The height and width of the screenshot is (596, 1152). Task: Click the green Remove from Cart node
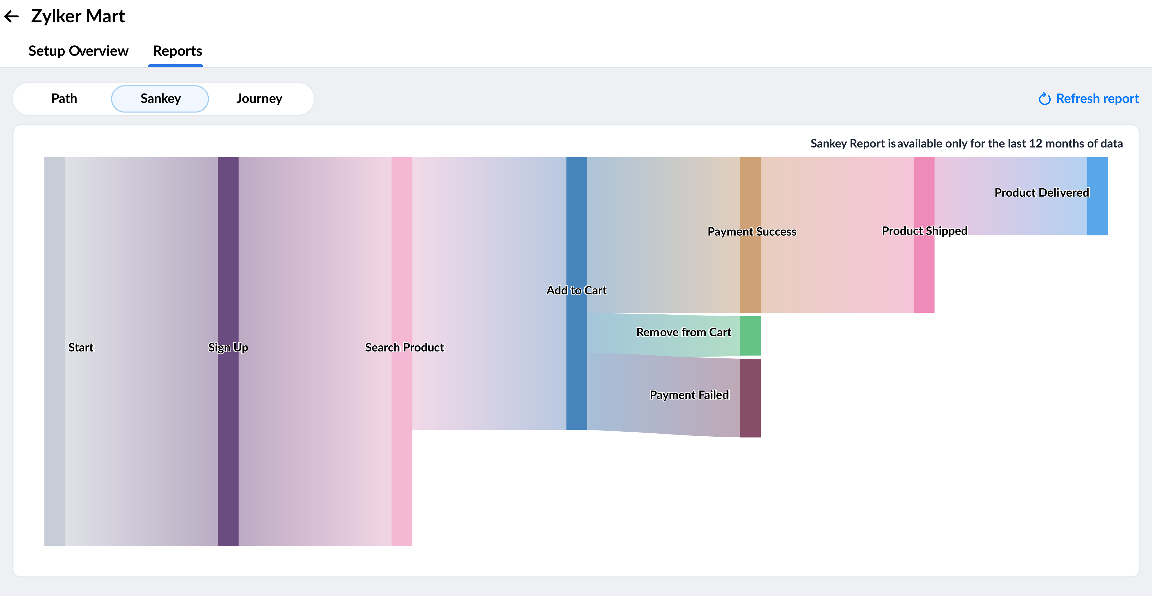coord(750,336)
